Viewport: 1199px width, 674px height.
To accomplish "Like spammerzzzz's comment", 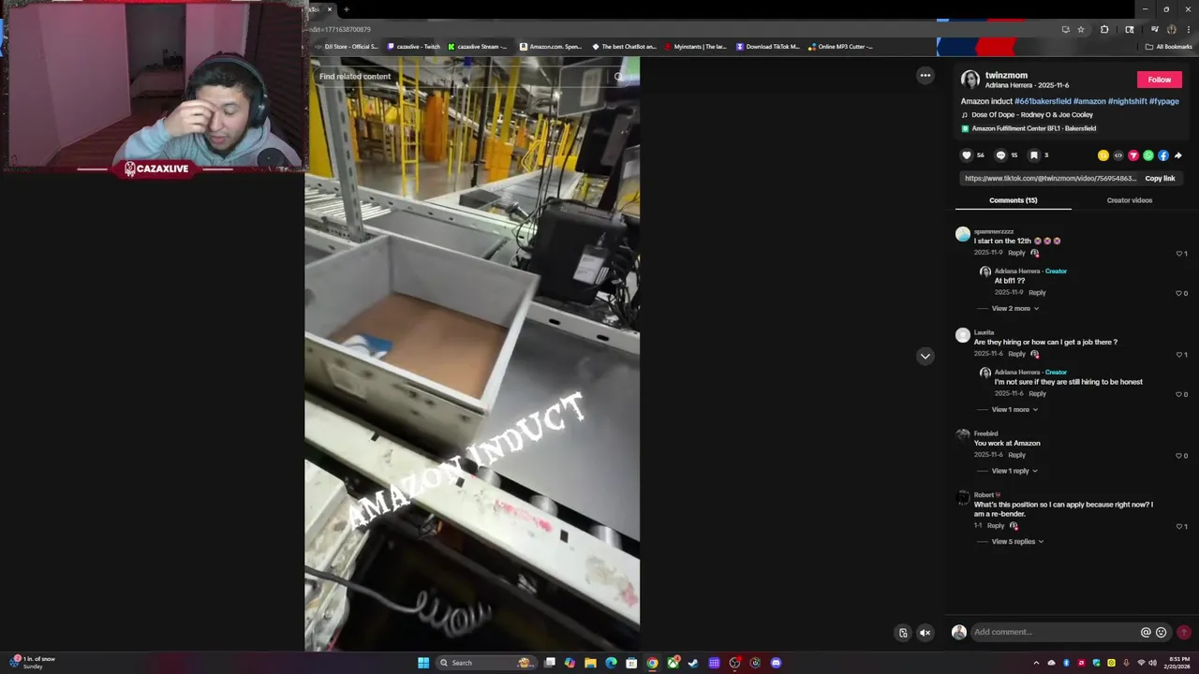I will (1179, 254).
